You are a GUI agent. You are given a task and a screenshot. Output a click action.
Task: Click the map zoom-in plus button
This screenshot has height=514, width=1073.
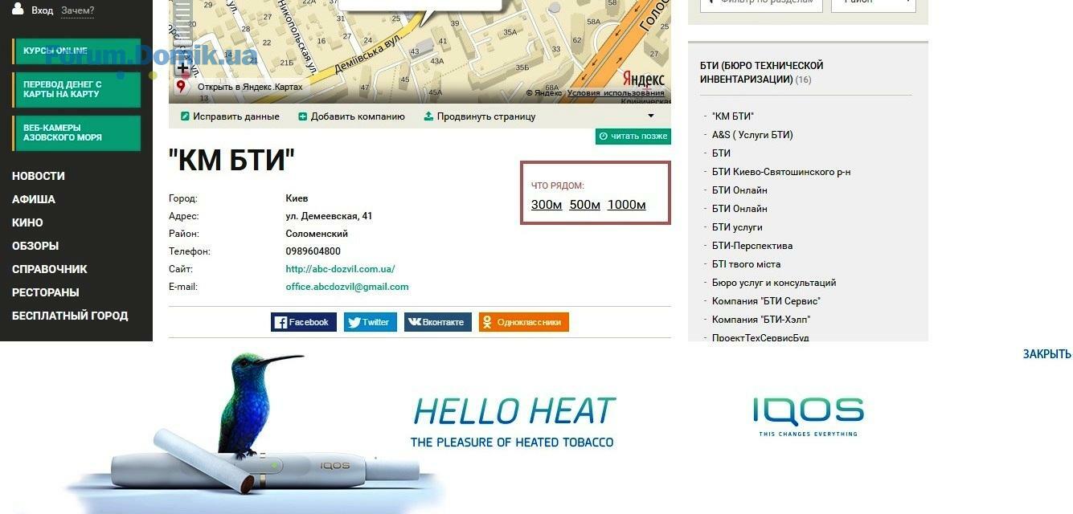point(182,68)
